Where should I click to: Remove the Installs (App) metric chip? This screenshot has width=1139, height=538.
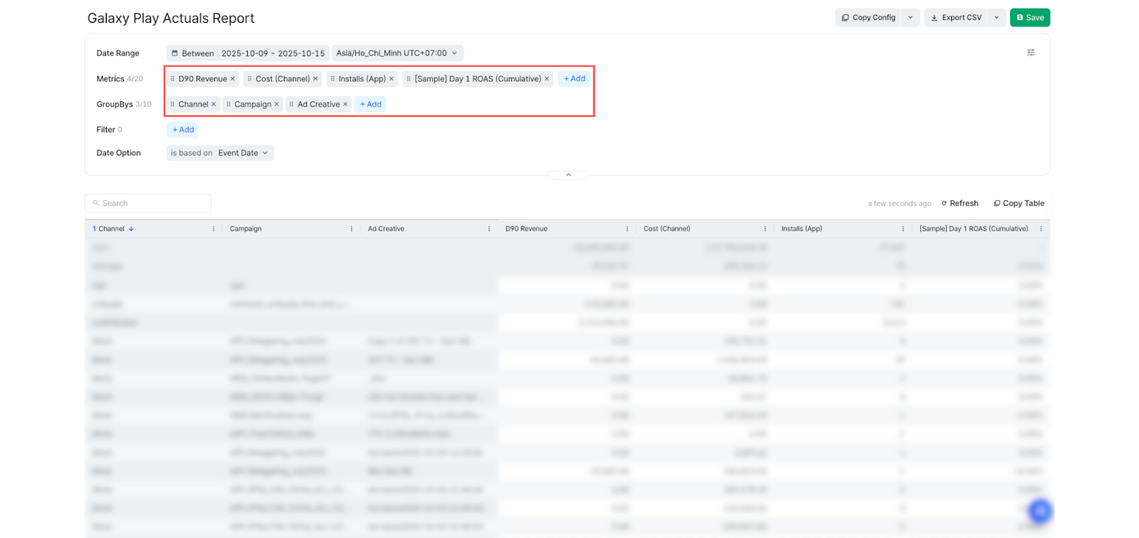click(x=392, y=79)
